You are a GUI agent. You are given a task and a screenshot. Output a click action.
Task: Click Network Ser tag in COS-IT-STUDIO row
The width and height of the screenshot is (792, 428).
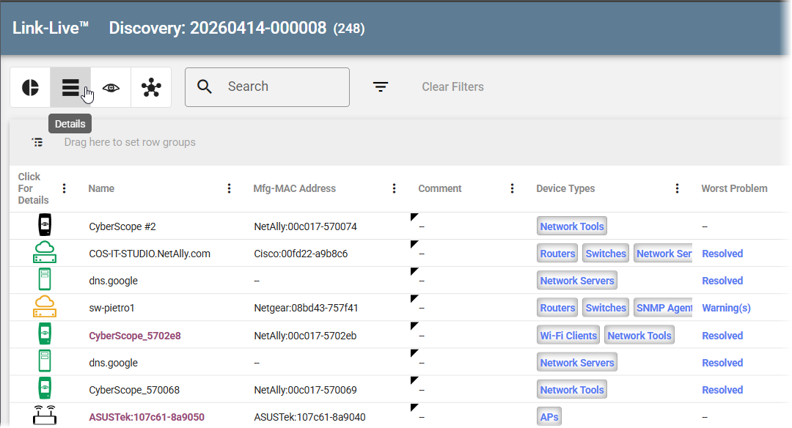[x=663, y=254]
